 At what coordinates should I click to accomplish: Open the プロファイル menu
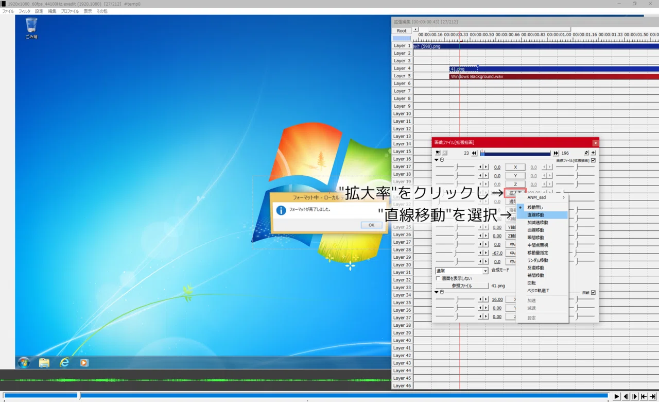[x=70, y=11]
